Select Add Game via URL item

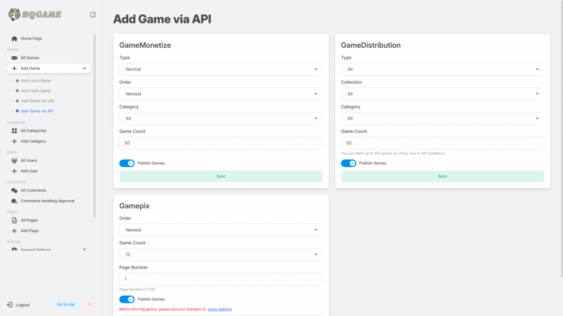[x=38, y=101]
